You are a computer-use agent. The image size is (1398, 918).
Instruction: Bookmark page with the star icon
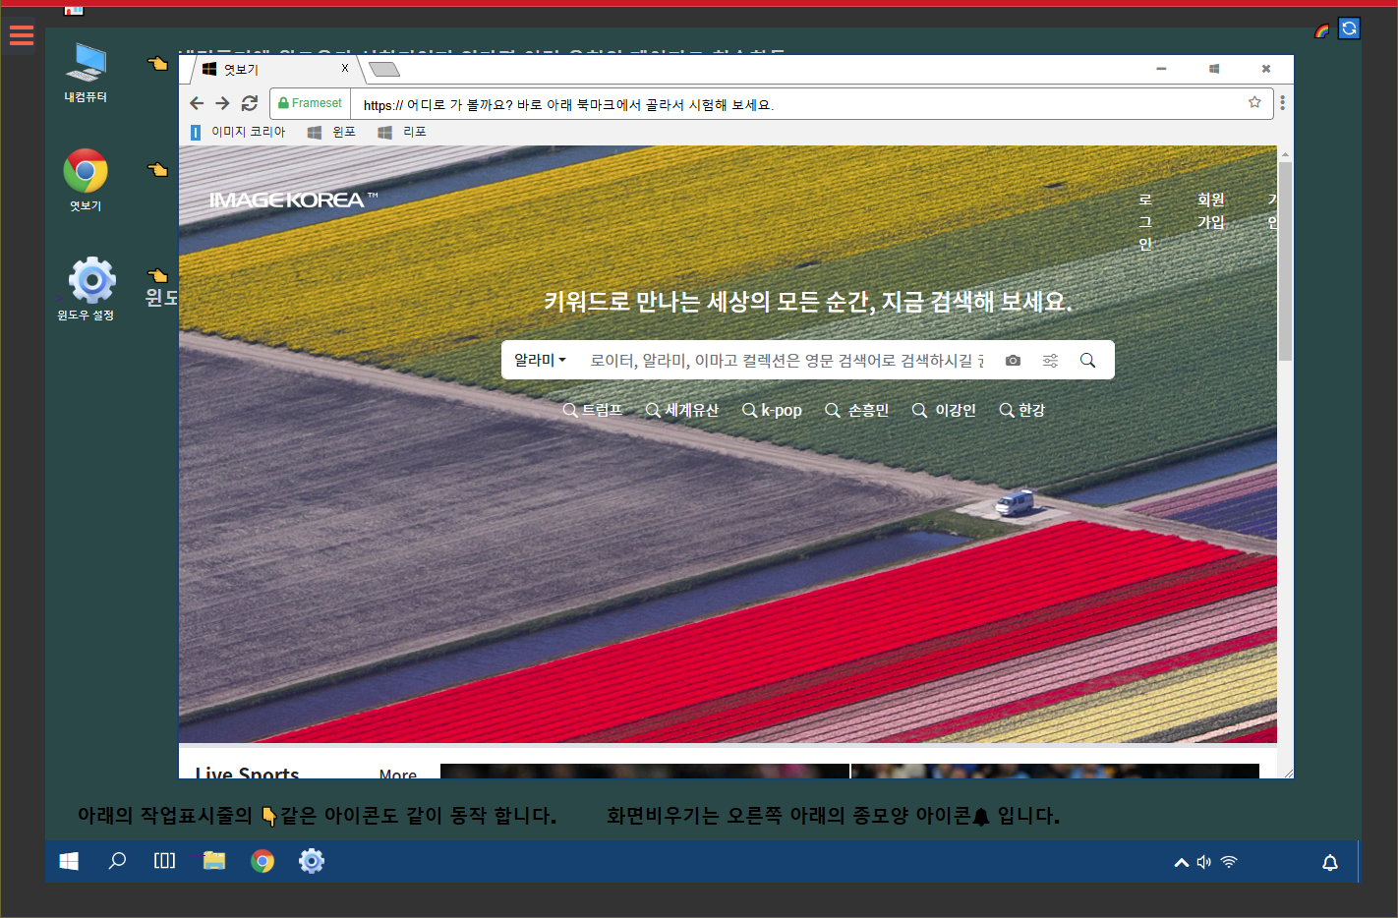1254,102
